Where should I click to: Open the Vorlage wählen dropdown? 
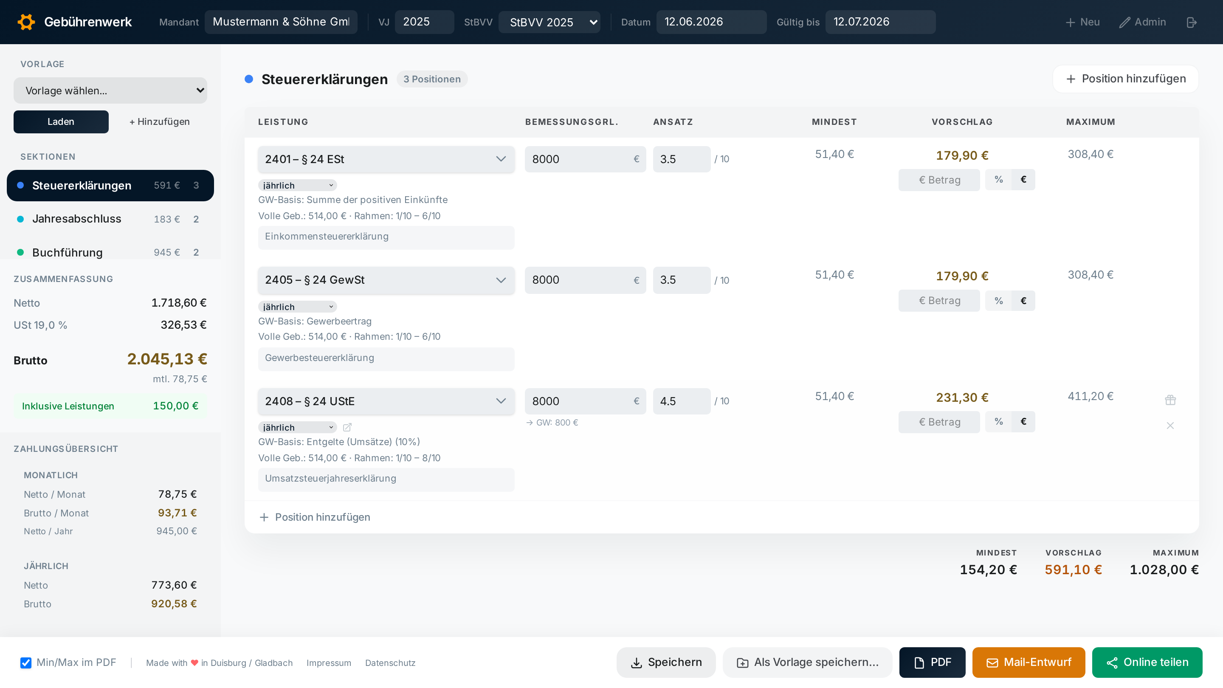(x=110, y=90)
